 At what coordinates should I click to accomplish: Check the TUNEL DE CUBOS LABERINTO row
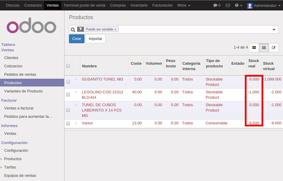point(68,110)
